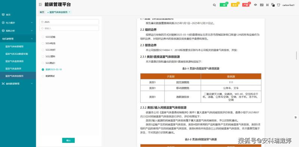The width and height of the screenshot is (299, 147).
Task: Open the green 一般 alarm badge
Action: [223, 5]
